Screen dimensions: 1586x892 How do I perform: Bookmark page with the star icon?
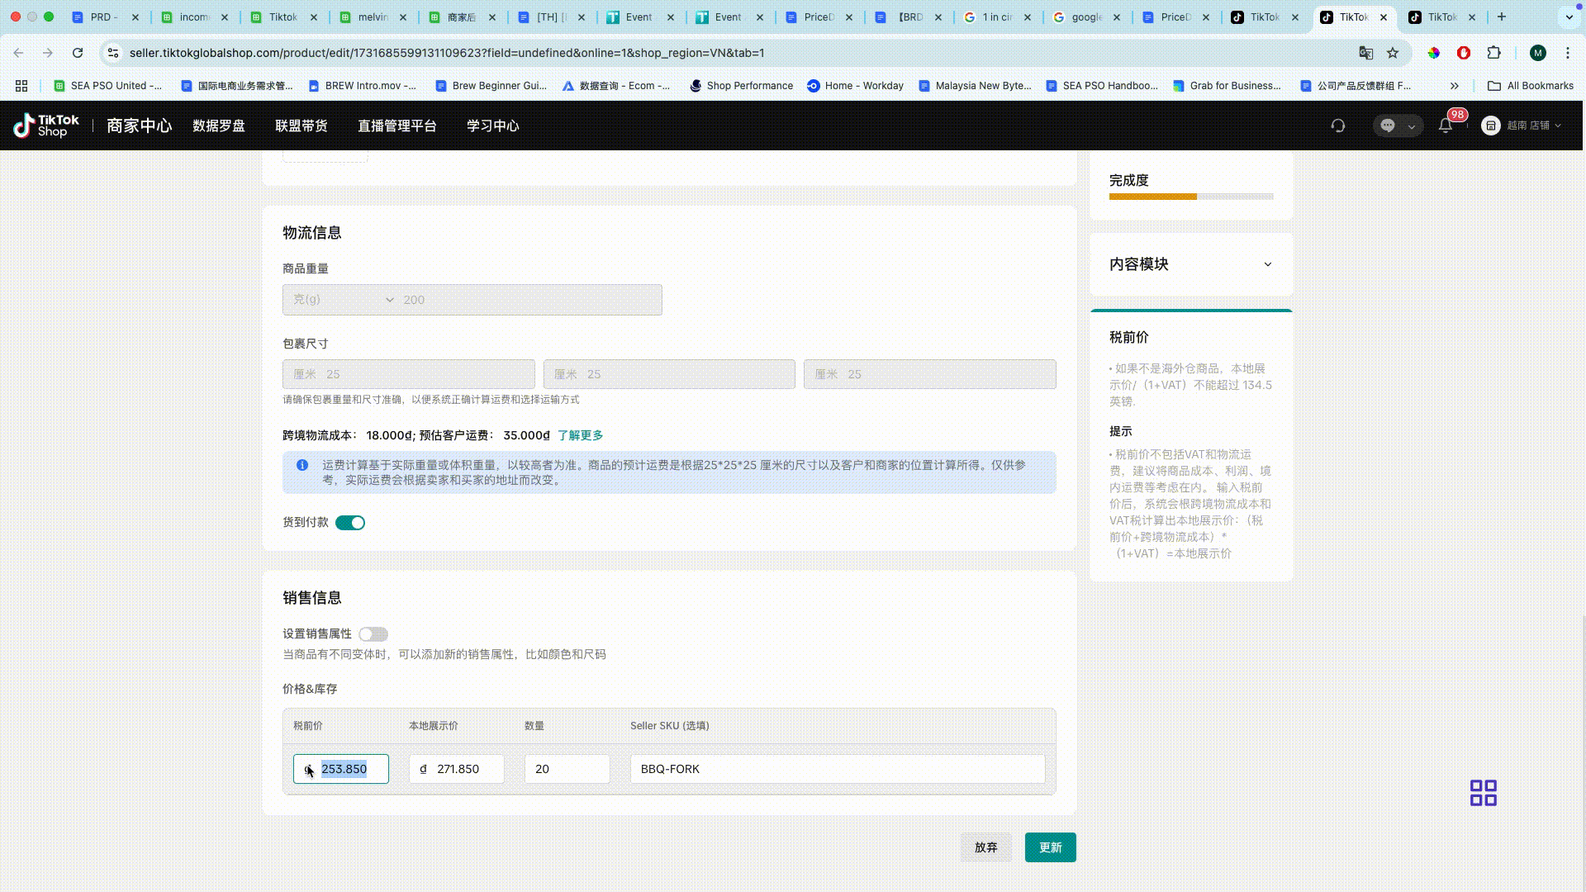pos(1393,53)
